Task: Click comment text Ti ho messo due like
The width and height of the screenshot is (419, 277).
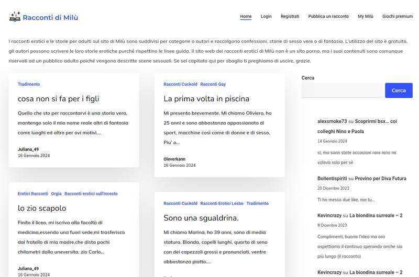Action: (x=346, y=200)
